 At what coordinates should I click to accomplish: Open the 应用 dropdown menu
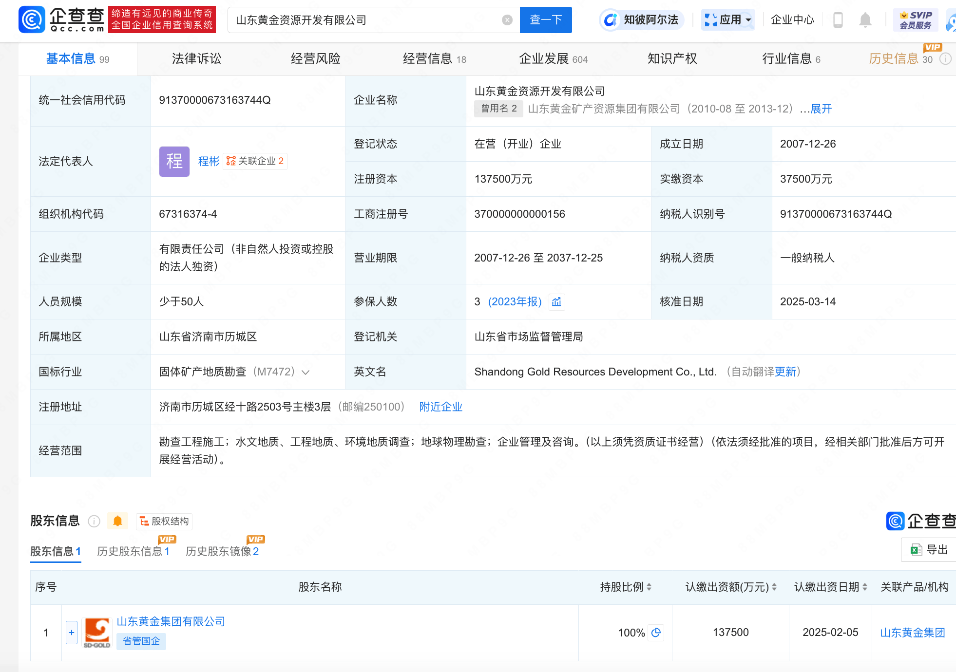[728, 20]
